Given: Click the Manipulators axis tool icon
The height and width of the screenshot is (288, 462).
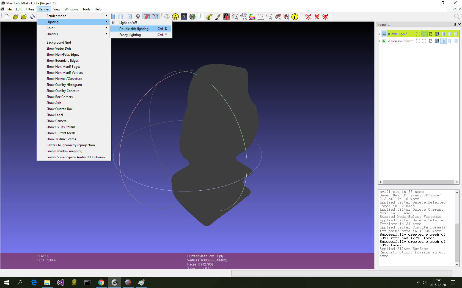Looking at the screenshot, I should [x=201, y=17].
